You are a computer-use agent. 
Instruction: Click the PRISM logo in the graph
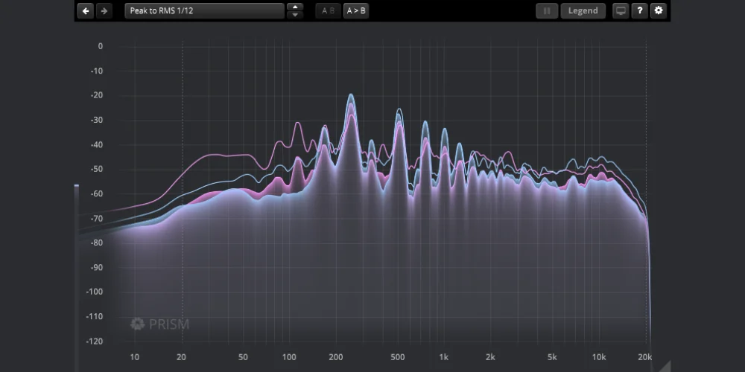point(159,324)
